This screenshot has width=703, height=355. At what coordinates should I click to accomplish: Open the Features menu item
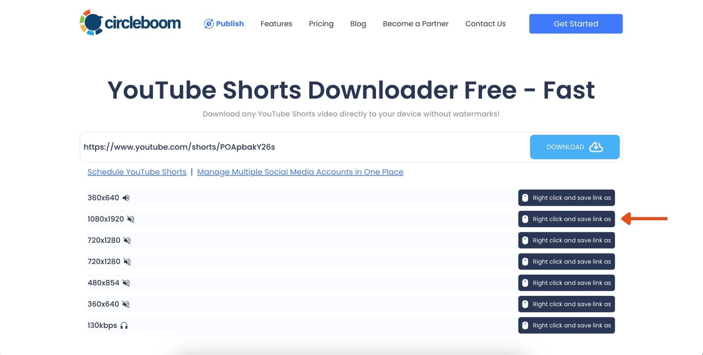276,24
